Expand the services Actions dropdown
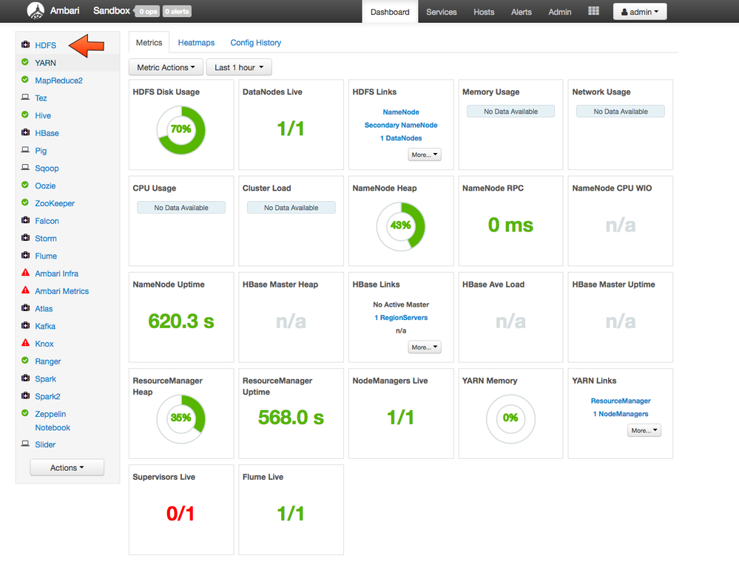Screen dimensions: 739x575 (67, 468)
